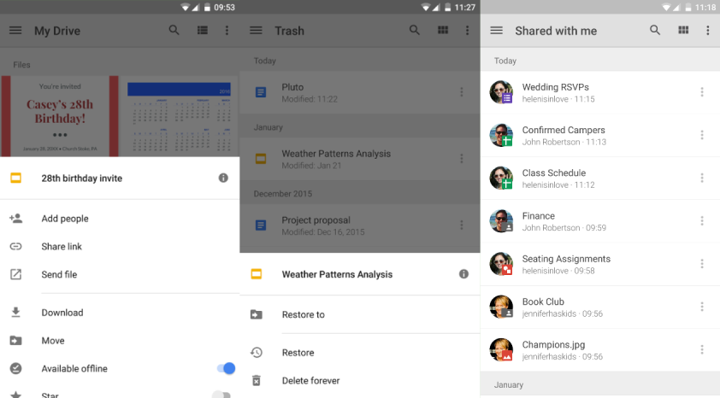Open info for 28th birthday invite
This screenshot has width=720, height=398.
pyautogui.click(x=223, y=179)
